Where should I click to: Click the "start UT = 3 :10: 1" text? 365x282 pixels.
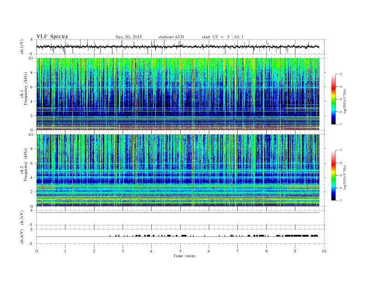[223, 37]
